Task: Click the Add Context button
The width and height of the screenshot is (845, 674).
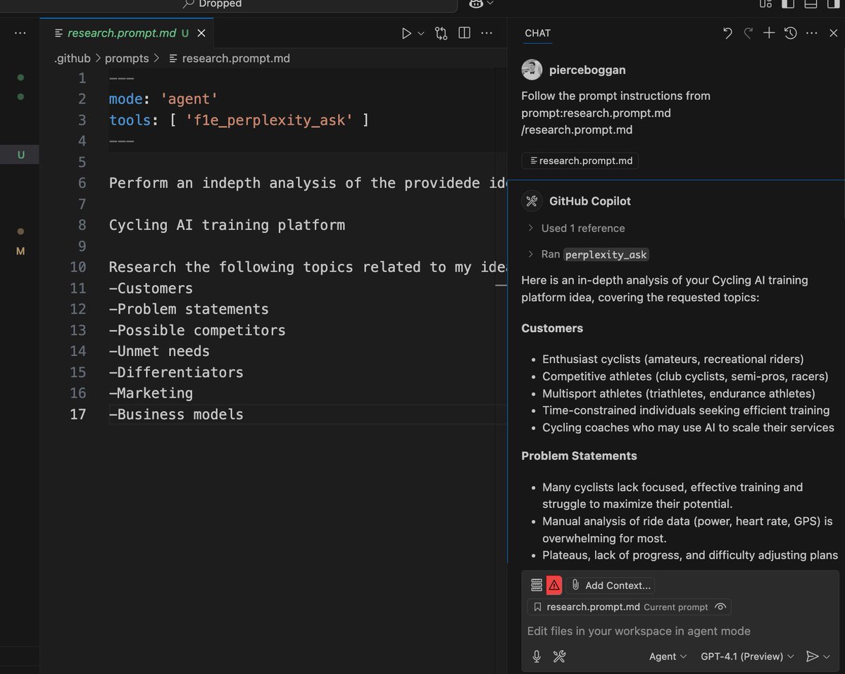Action: coord(611,585)
